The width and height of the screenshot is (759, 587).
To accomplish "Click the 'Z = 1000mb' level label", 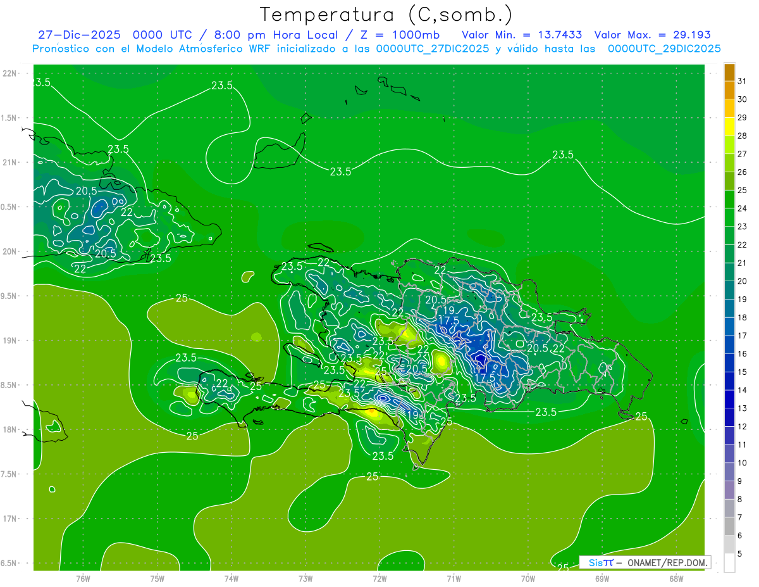I will point(399,35).
